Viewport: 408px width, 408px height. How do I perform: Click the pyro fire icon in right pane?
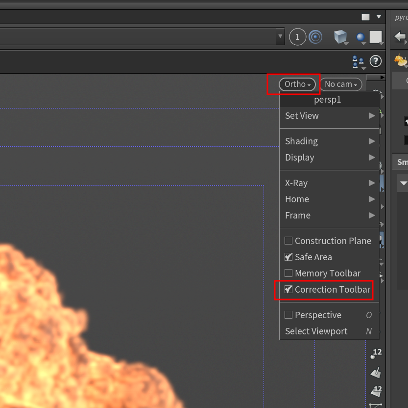401,60
